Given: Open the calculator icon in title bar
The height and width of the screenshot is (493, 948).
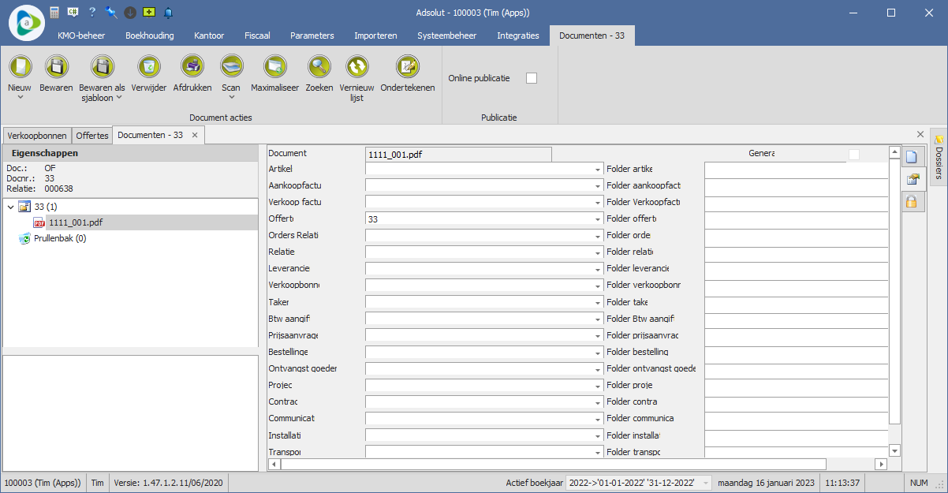Looking at the screenshot, I should (x=54, y=13).
